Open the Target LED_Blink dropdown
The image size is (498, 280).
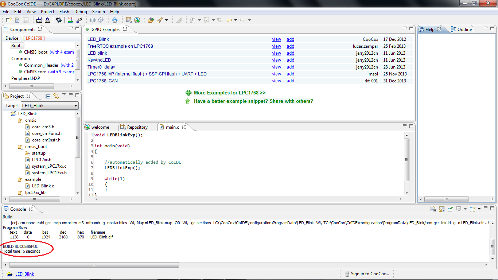click(x=50, y=105)
